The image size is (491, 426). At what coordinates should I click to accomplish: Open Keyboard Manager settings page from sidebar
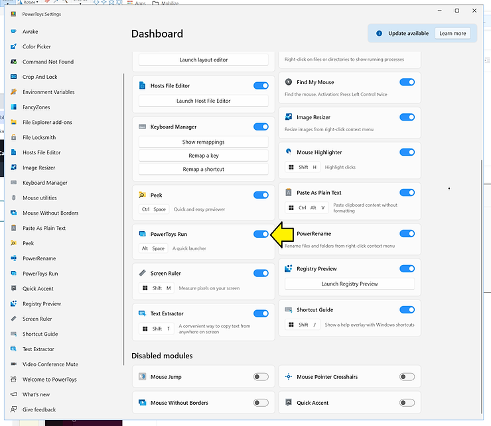(44, 183)
